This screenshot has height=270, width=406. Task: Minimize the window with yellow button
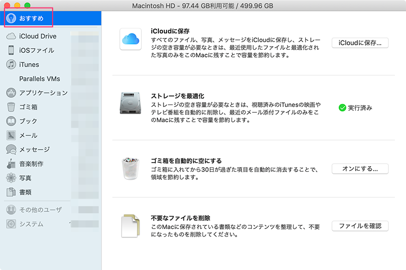coord(17,5)
